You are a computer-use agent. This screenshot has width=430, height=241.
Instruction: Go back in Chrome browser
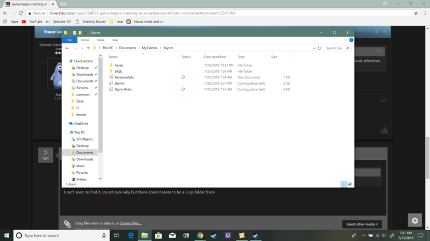coord(5,13)
